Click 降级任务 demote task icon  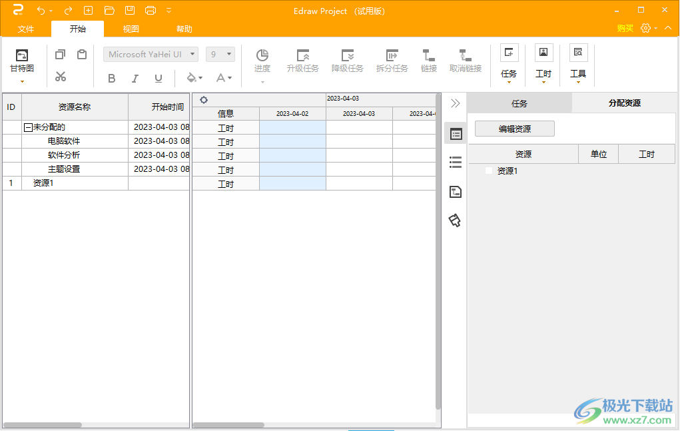(348, 61)
